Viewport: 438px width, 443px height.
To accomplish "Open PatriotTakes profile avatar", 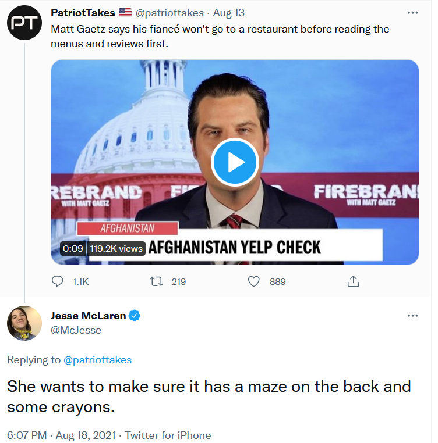I will pos(24,23).
